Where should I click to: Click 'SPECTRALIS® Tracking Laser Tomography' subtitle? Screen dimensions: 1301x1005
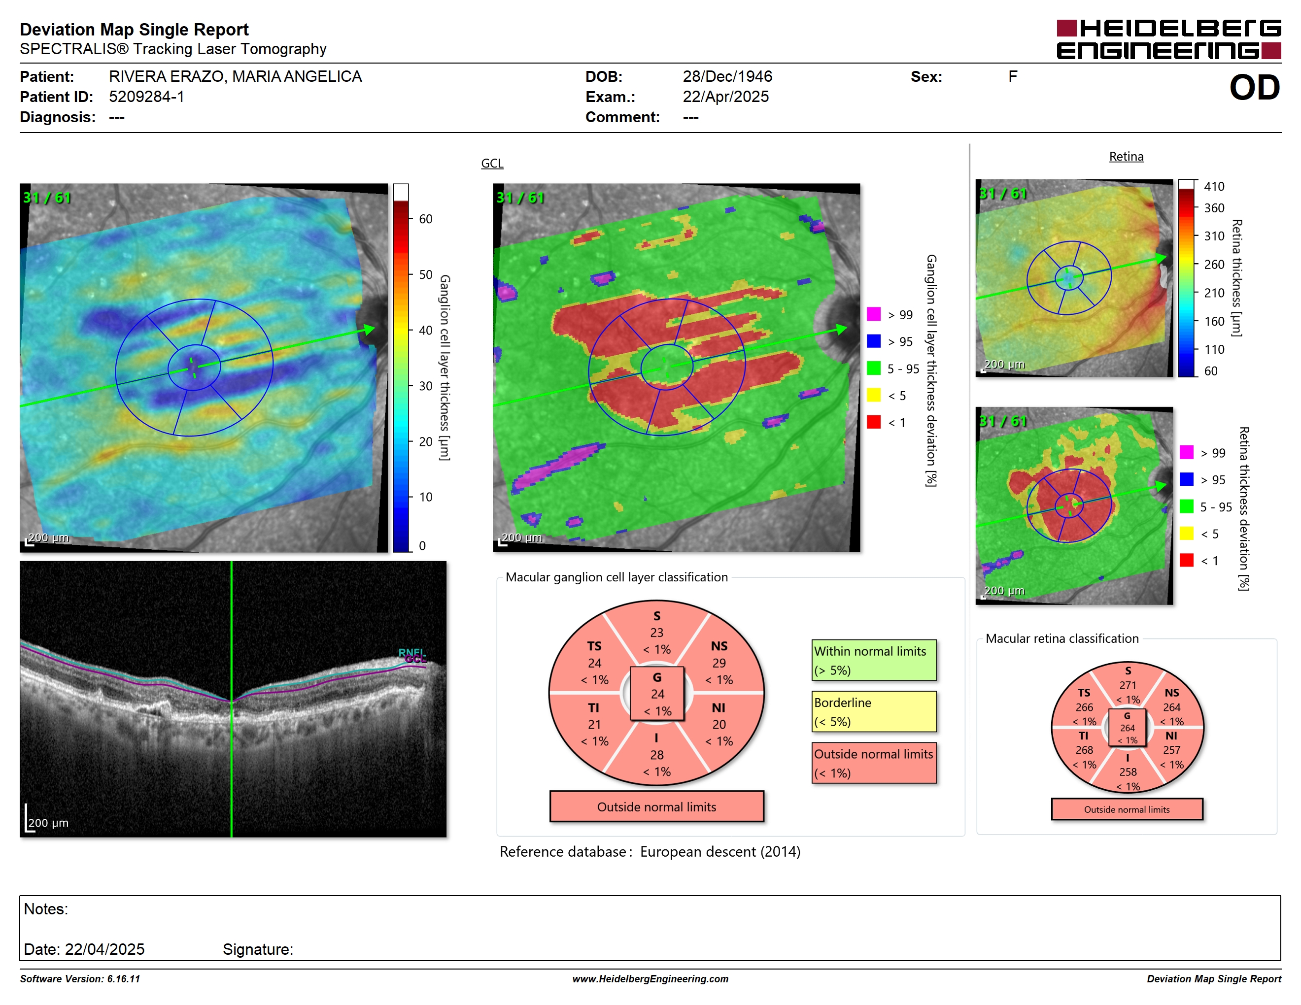173,49
